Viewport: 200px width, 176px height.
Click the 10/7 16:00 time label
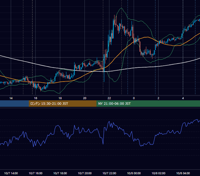(x=36, y=173)
